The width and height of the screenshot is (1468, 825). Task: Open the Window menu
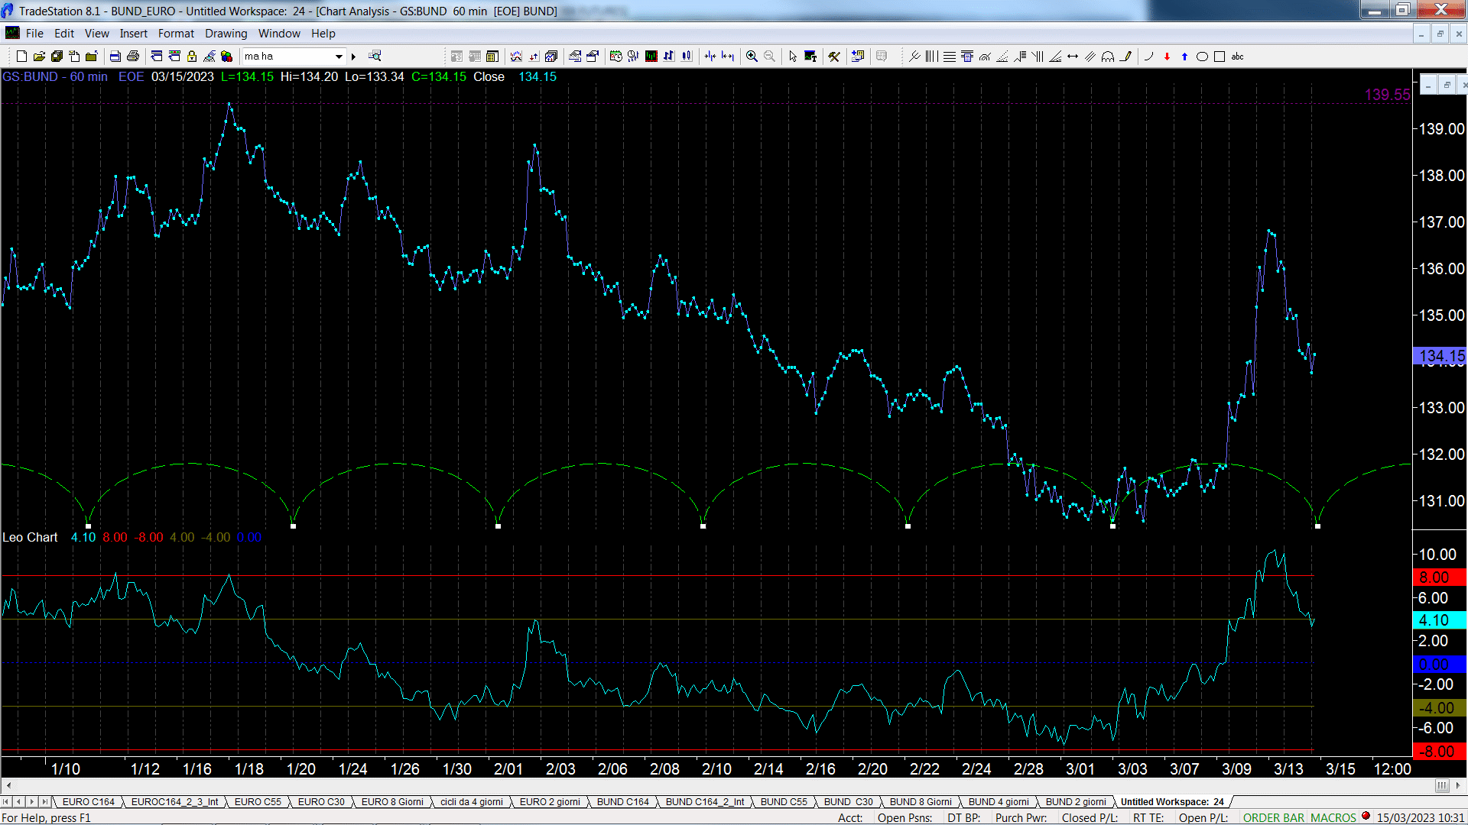[x=279, y=34]
